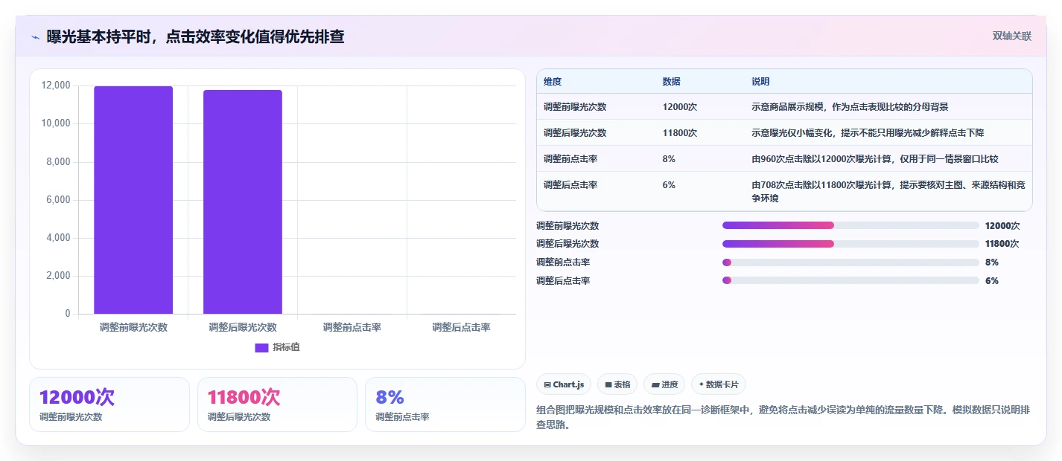Click the 调整后曝光次数 purple bar in chart
This screenshot has height=461, width=1062.
(x=243, y=202)
